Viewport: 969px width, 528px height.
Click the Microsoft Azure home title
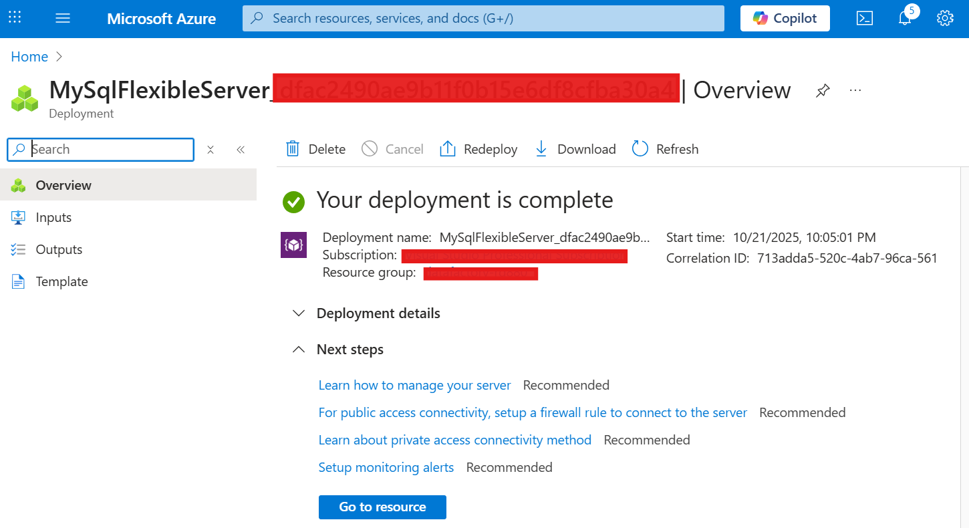161,19
